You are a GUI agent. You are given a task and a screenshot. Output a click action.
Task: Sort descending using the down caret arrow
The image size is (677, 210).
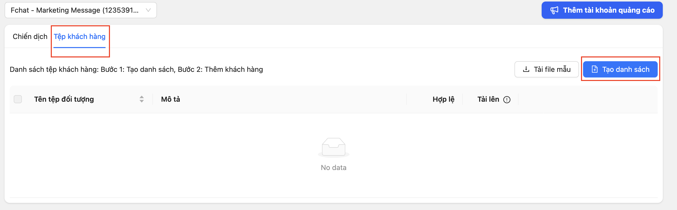point(142,101)
